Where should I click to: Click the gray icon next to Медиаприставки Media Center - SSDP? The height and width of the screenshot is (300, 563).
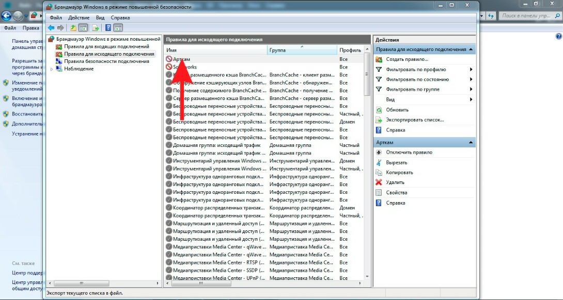(169, 270)
